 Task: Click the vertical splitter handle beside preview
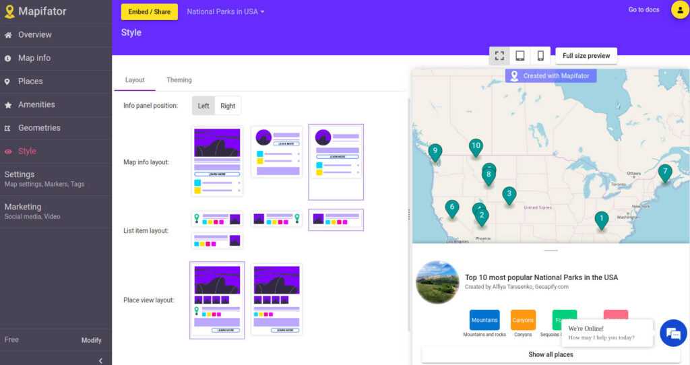409,215
